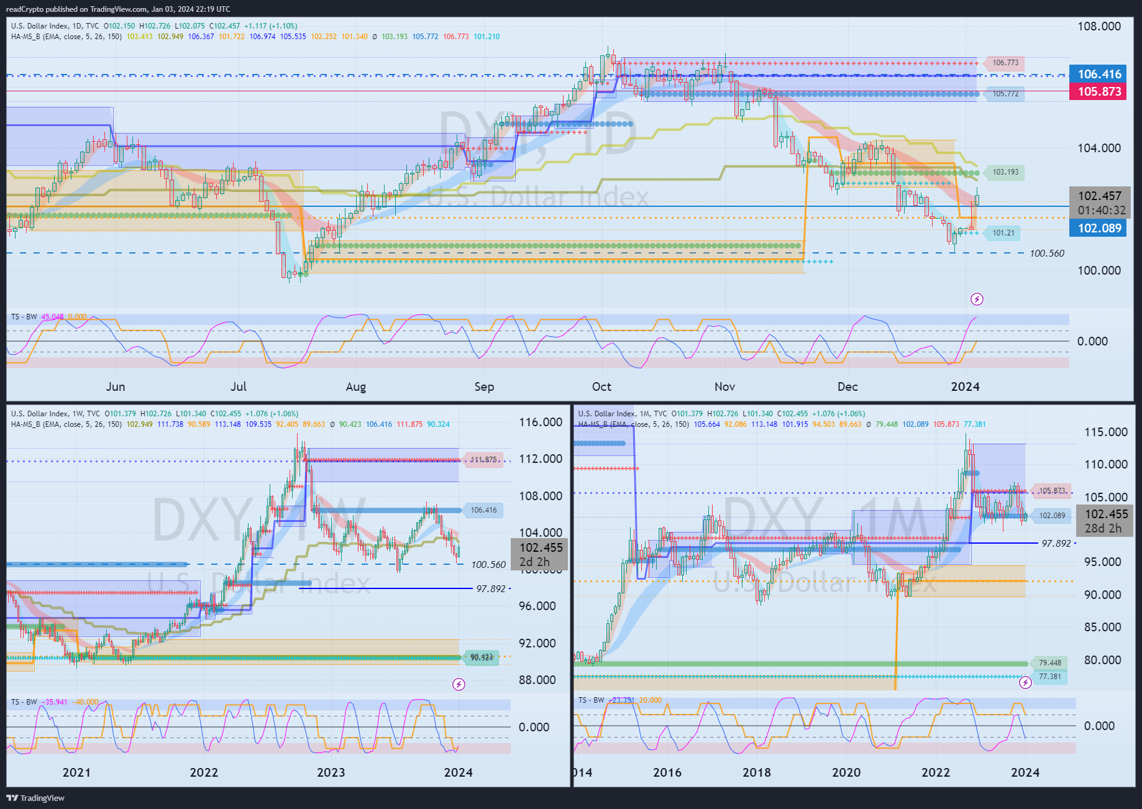Click the 97.892 line label on weekly chart
This screenshot has height=809, width=1142.
click(491, 589)
